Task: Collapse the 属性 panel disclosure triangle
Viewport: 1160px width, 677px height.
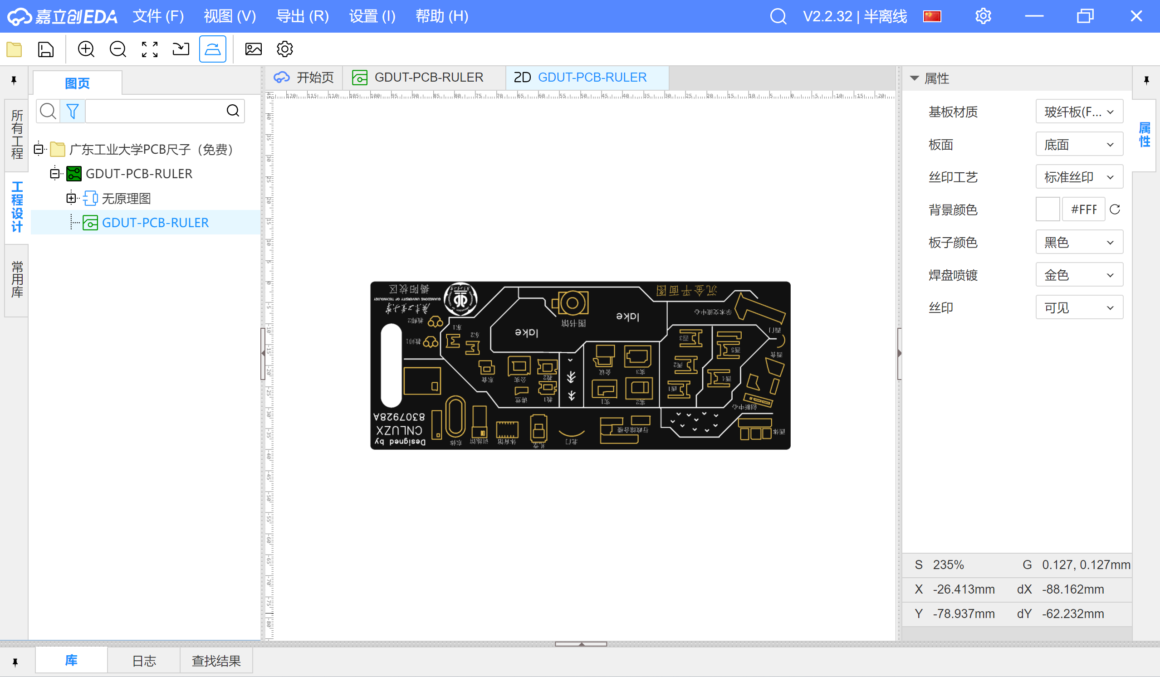Action: [x=914, y=79]
